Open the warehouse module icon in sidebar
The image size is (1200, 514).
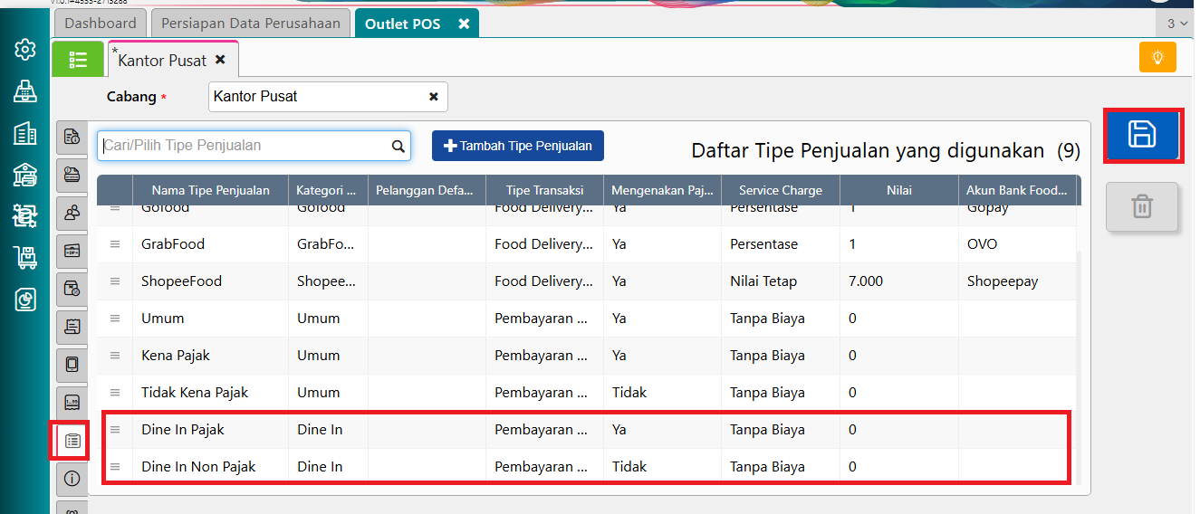click(25, 175)
